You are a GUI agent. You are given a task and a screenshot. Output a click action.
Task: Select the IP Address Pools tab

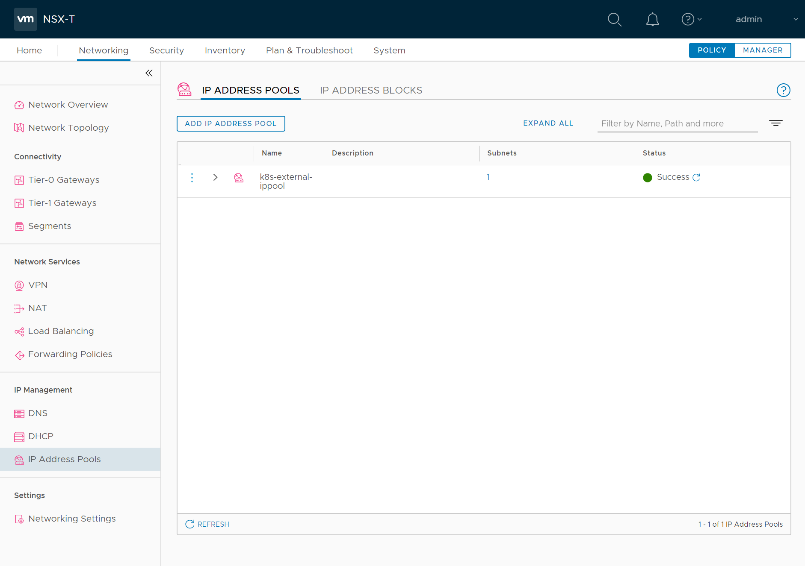pos(251,90)
